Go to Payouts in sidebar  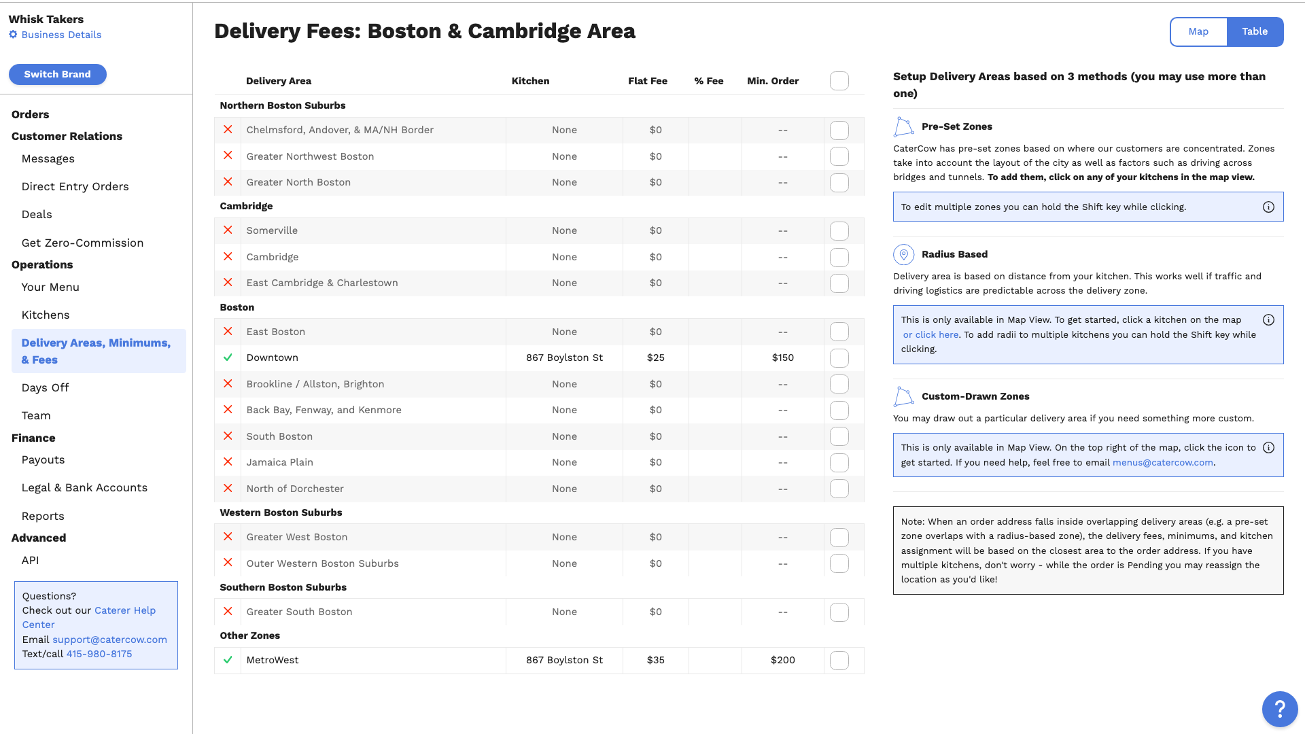click(43, 460)
